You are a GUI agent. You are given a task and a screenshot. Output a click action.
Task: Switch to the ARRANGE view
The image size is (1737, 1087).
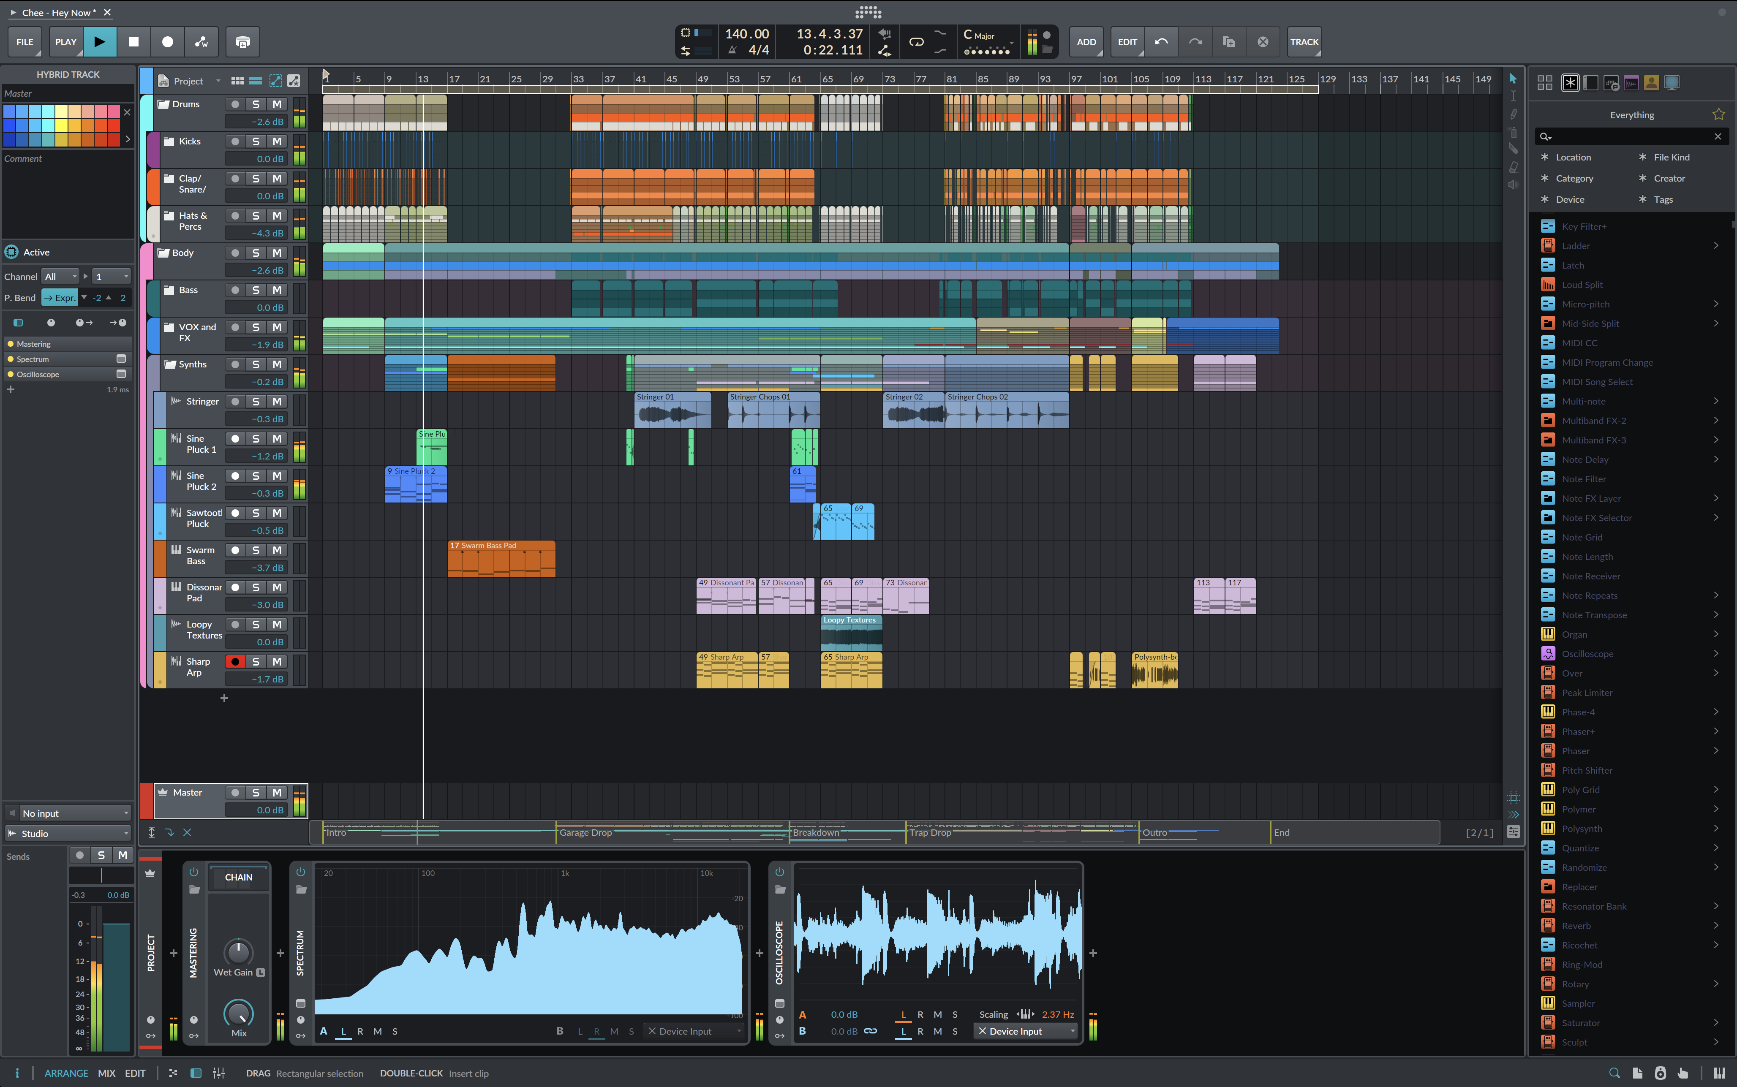tap(67, 1073)
